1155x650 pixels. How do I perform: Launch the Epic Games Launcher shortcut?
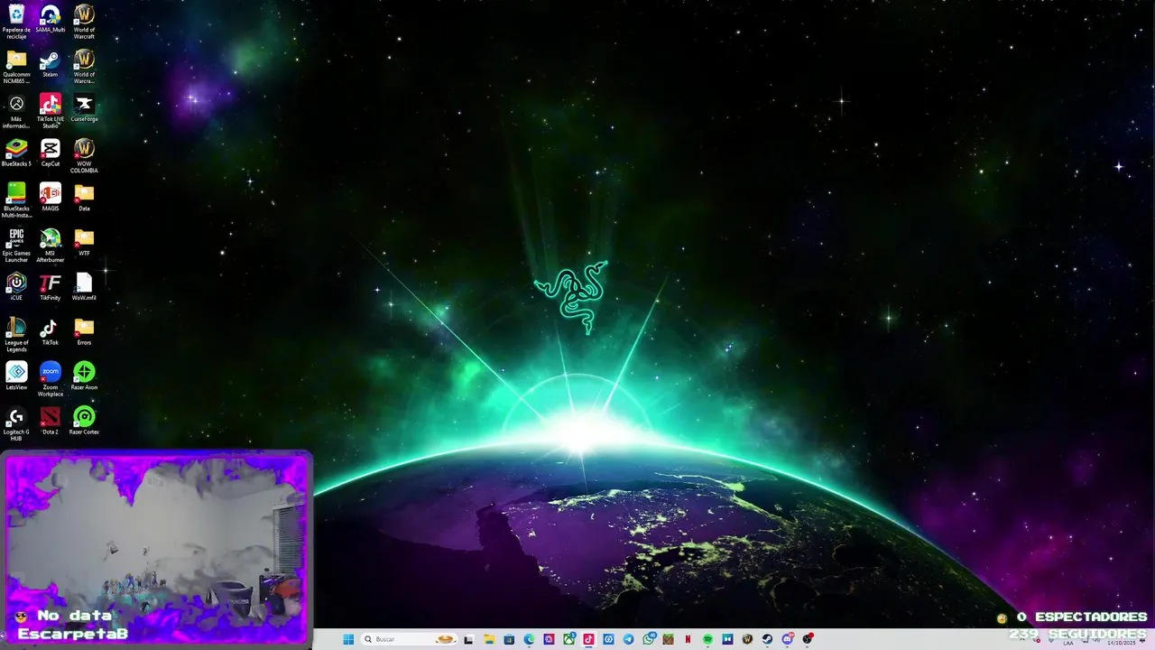click(x=16, y=245)
